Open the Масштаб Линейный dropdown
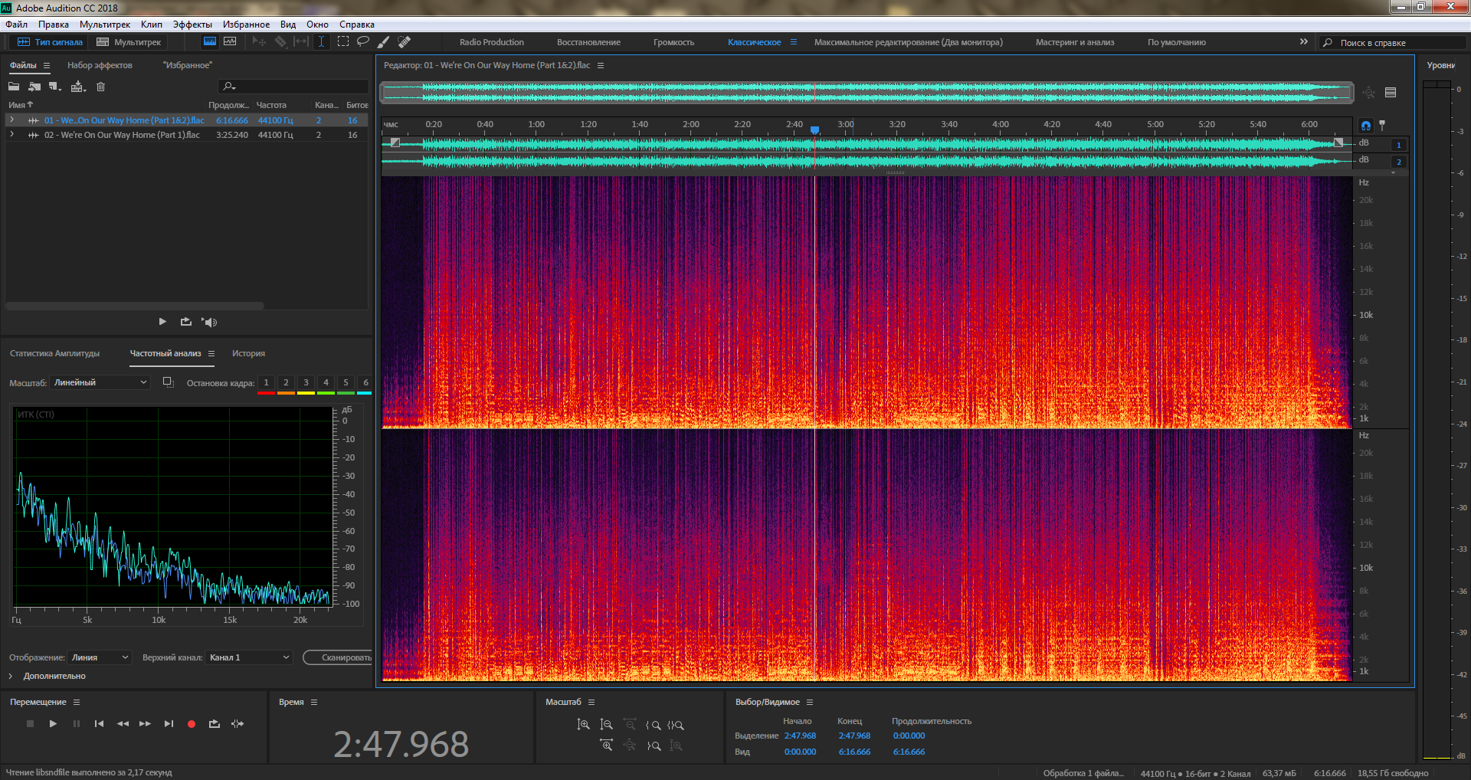 100,382
